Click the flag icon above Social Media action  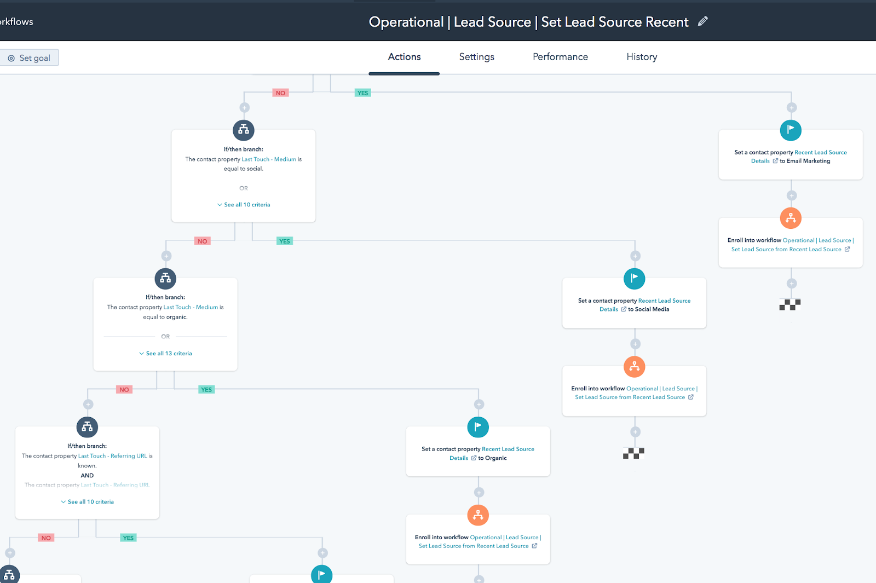click(x=634, y=279)
